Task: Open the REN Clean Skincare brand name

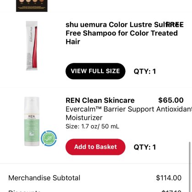Action: click(100, 101)
